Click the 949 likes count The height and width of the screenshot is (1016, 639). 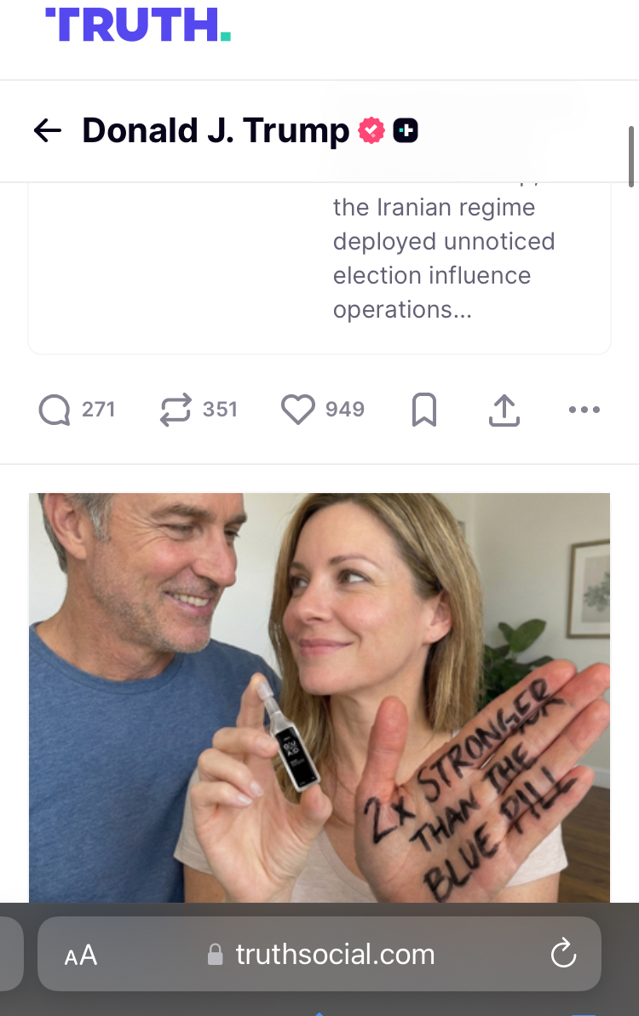tap(345, 410)
